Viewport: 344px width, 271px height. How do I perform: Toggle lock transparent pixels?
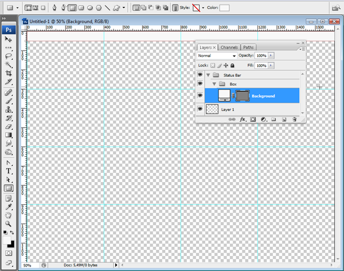213,65
